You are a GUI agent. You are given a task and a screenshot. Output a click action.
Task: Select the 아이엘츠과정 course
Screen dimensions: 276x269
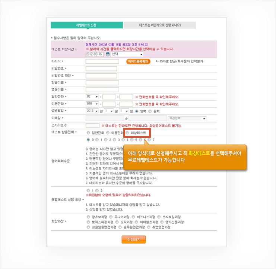click(136, 222)
